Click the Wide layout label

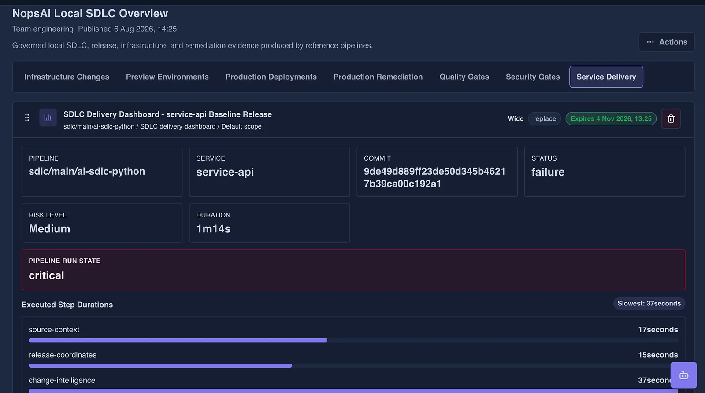click(x=516, y=118)
